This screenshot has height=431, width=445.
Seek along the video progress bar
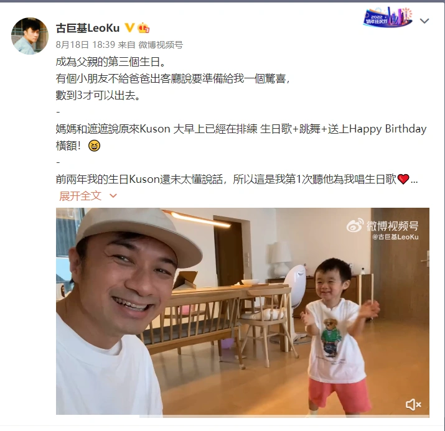242,416
